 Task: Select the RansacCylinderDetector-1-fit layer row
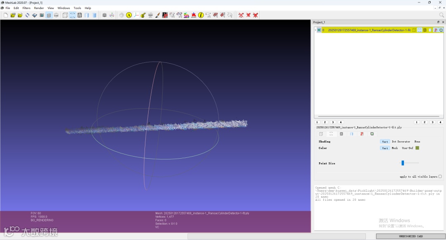(x=379, y=30)
